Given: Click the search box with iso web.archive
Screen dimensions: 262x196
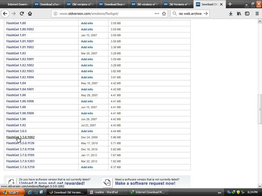Looking at the screenshot, I should pyautogui.click(x=190, y=14).
